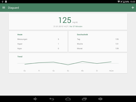The width and height of the screenshot is (136, 102).
Task: Tap the Woche average value 131
Action: [117, 44]
